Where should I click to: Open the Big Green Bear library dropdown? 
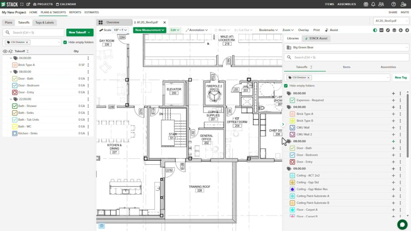pos(346,47)
